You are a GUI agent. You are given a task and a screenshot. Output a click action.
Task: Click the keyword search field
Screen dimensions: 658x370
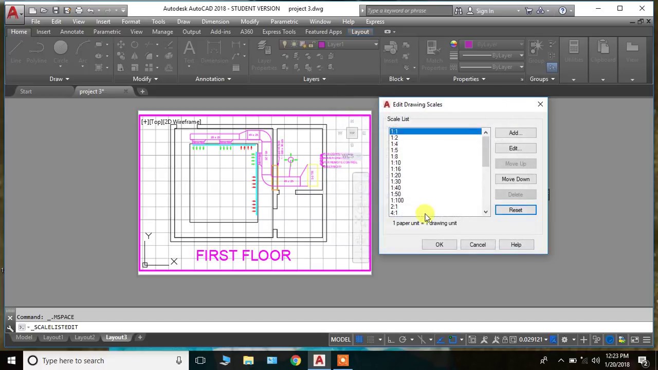tap(408, 11)
